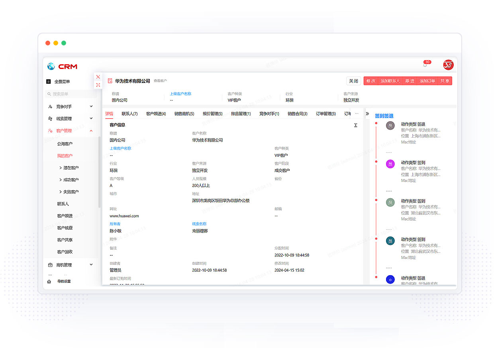
Task: Open 我的客户 in the sidebar
Action: [65, 156]
